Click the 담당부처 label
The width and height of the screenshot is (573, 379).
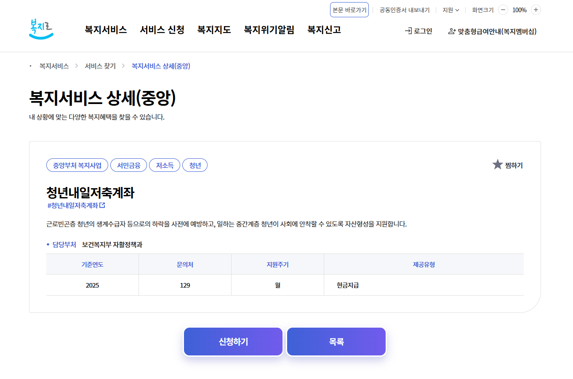click(x=64, y=245)
